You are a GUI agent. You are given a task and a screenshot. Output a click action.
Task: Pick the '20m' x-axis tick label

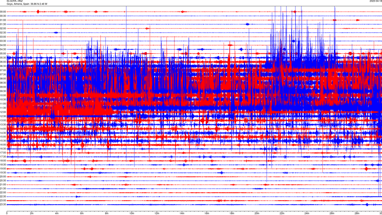point(257,213)
